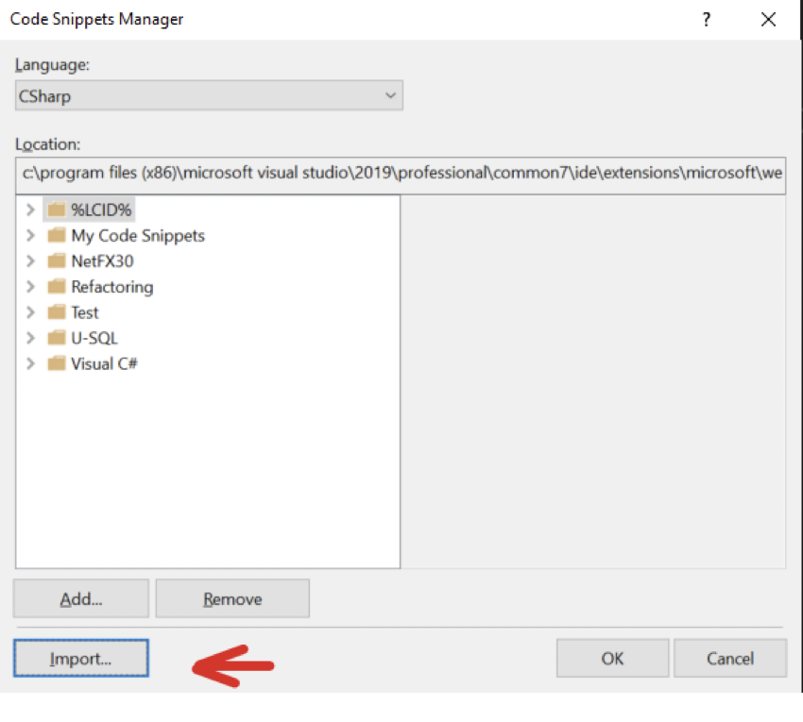Click the %LCID% folder icon

pyautogui.click(x=57, y=210)
